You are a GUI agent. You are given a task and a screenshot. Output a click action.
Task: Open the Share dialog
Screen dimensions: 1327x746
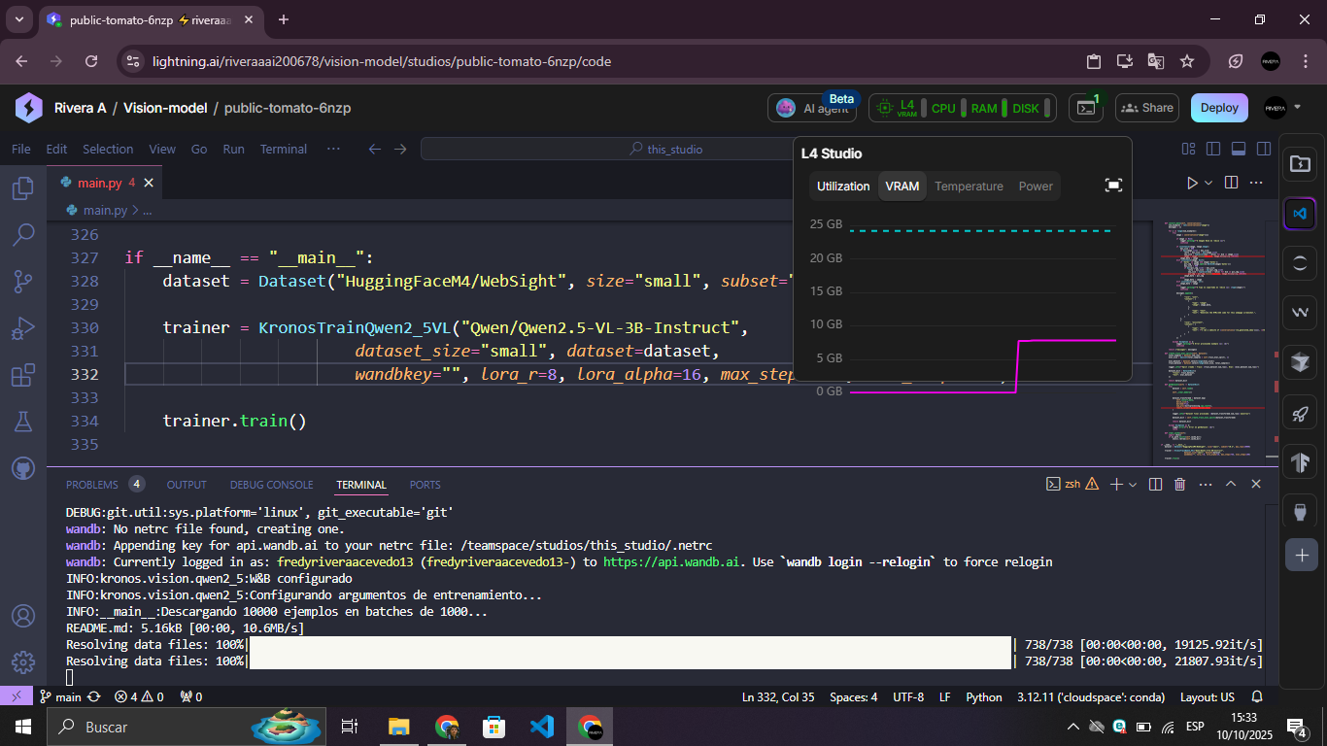click(1146, 108)
